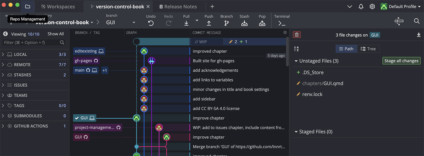
Task: Click Stage all changes button
Action: coord(401,61)
